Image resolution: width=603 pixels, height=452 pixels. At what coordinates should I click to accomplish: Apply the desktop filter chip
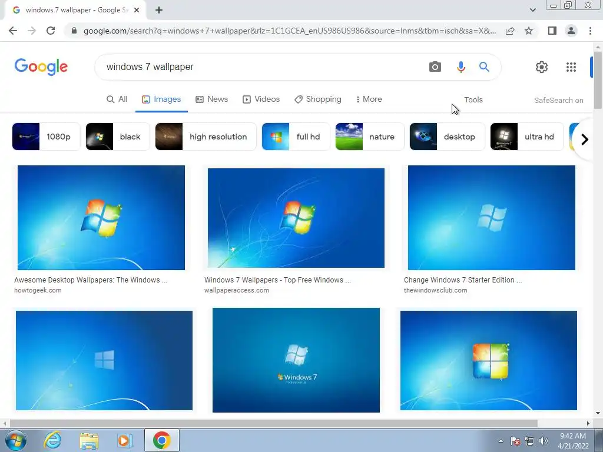point(448,137)
